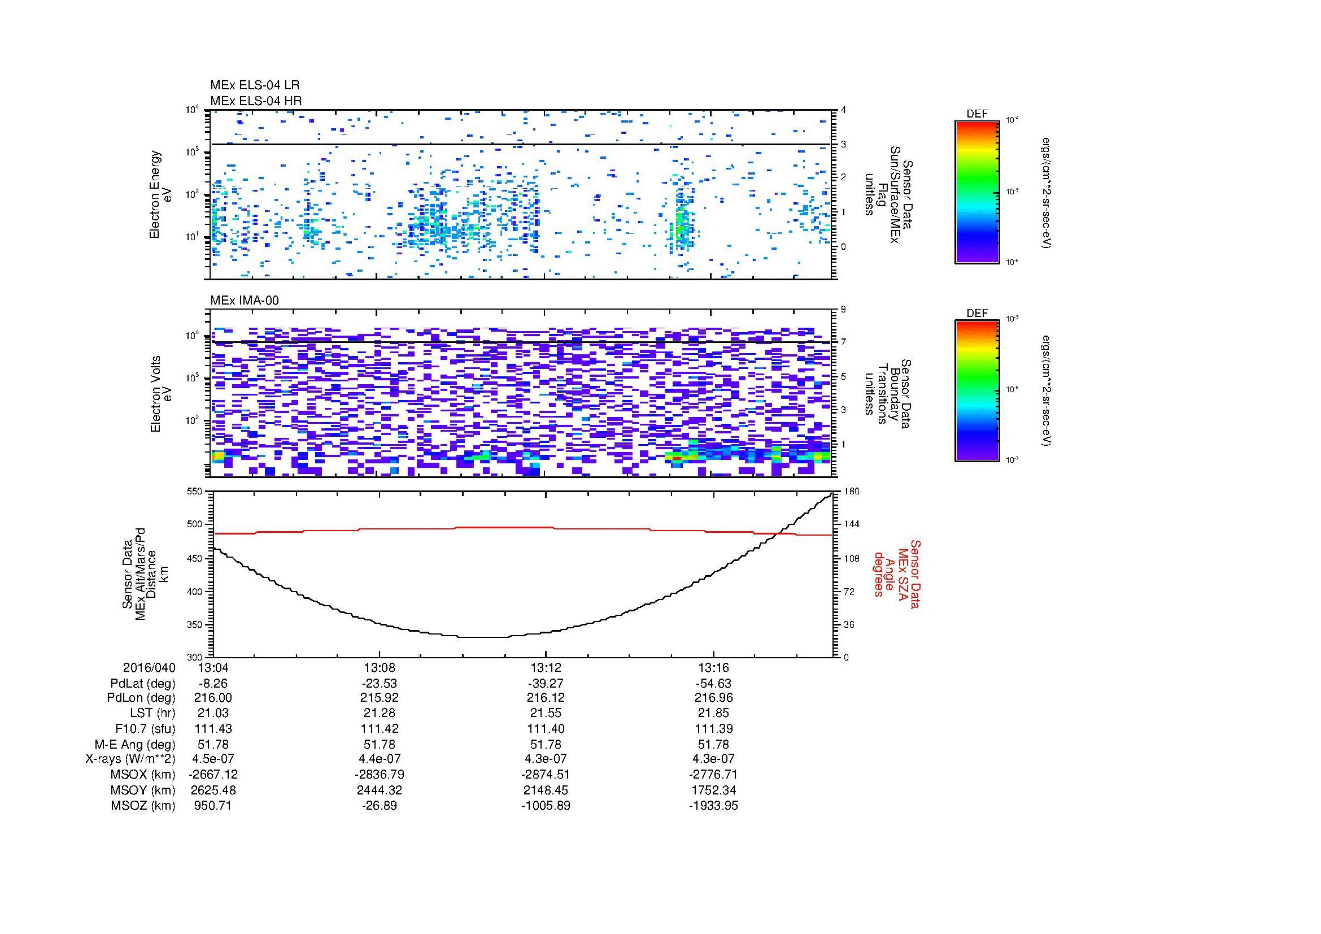Click the 180 SZA axis tick label
The image size is (1321, 934).
[x=851, y=491]
